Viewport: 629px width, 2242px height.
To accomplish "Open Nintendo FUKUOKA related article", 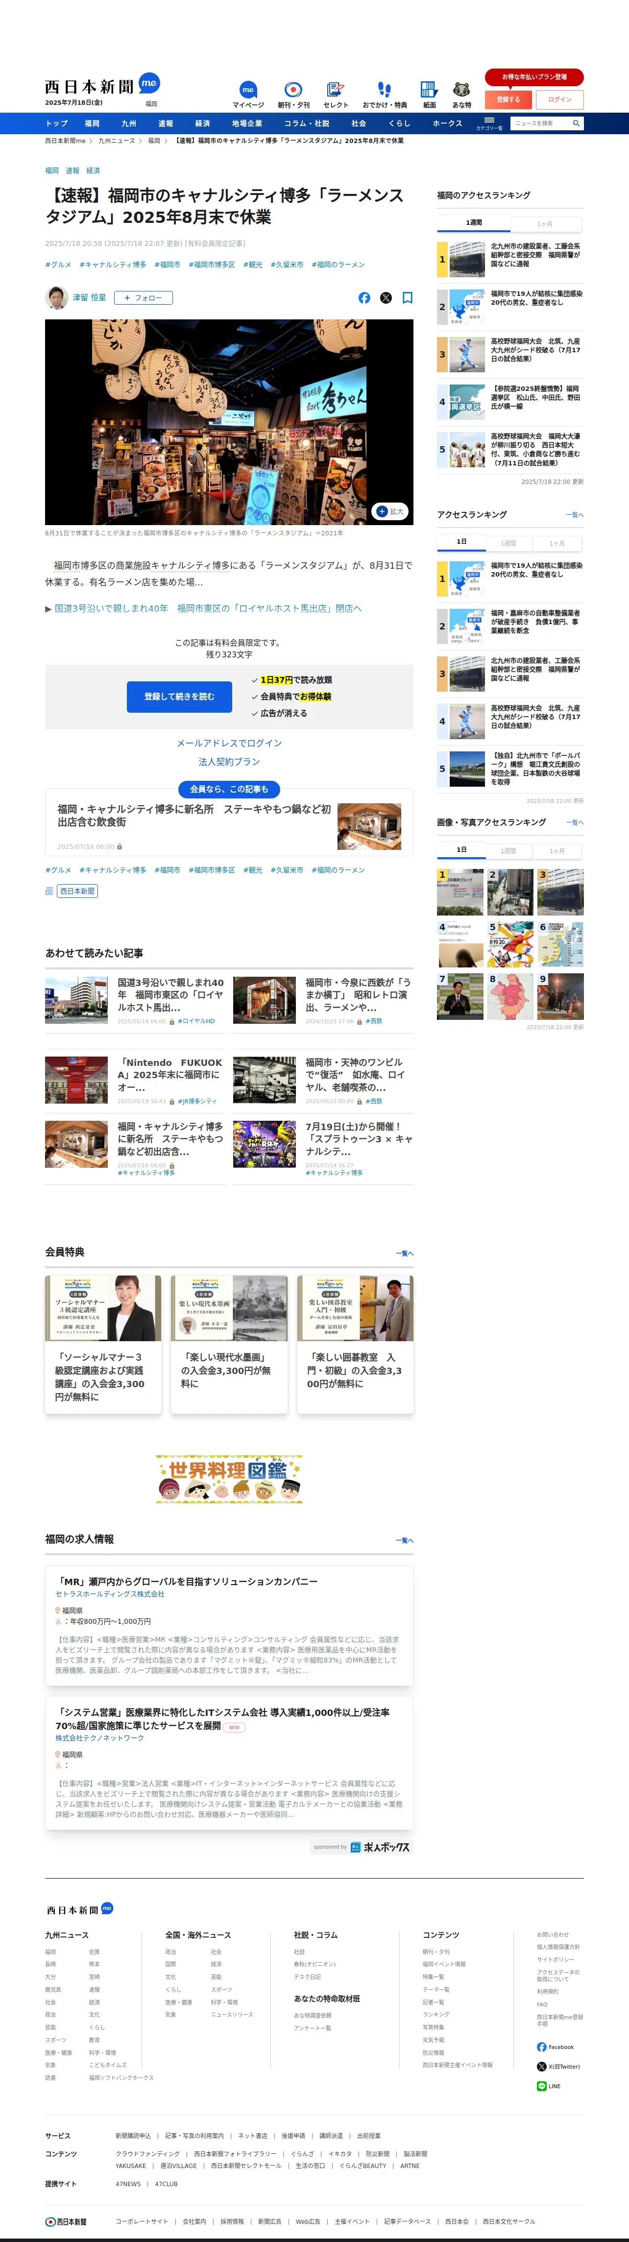I will point(135,1080).
